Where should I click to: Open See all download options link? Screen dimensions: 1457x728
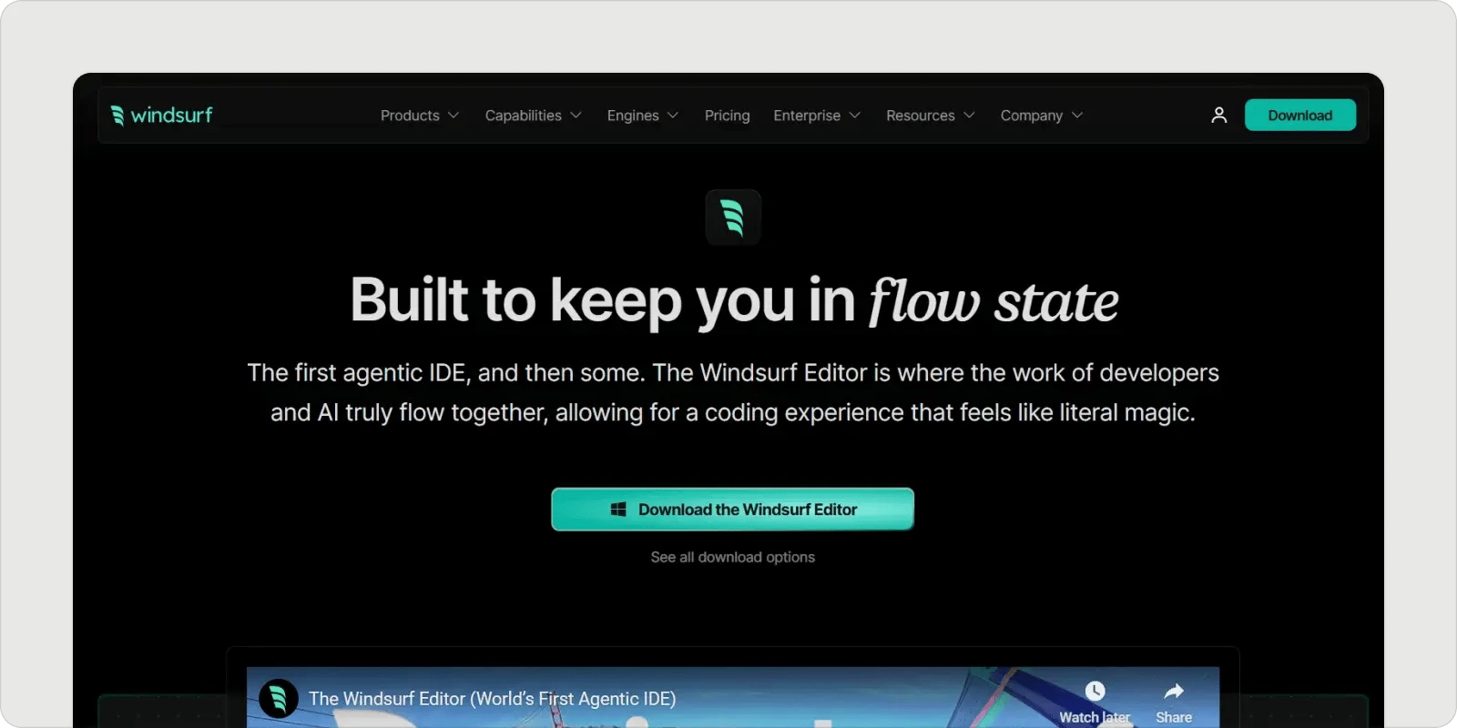(732, 557)
